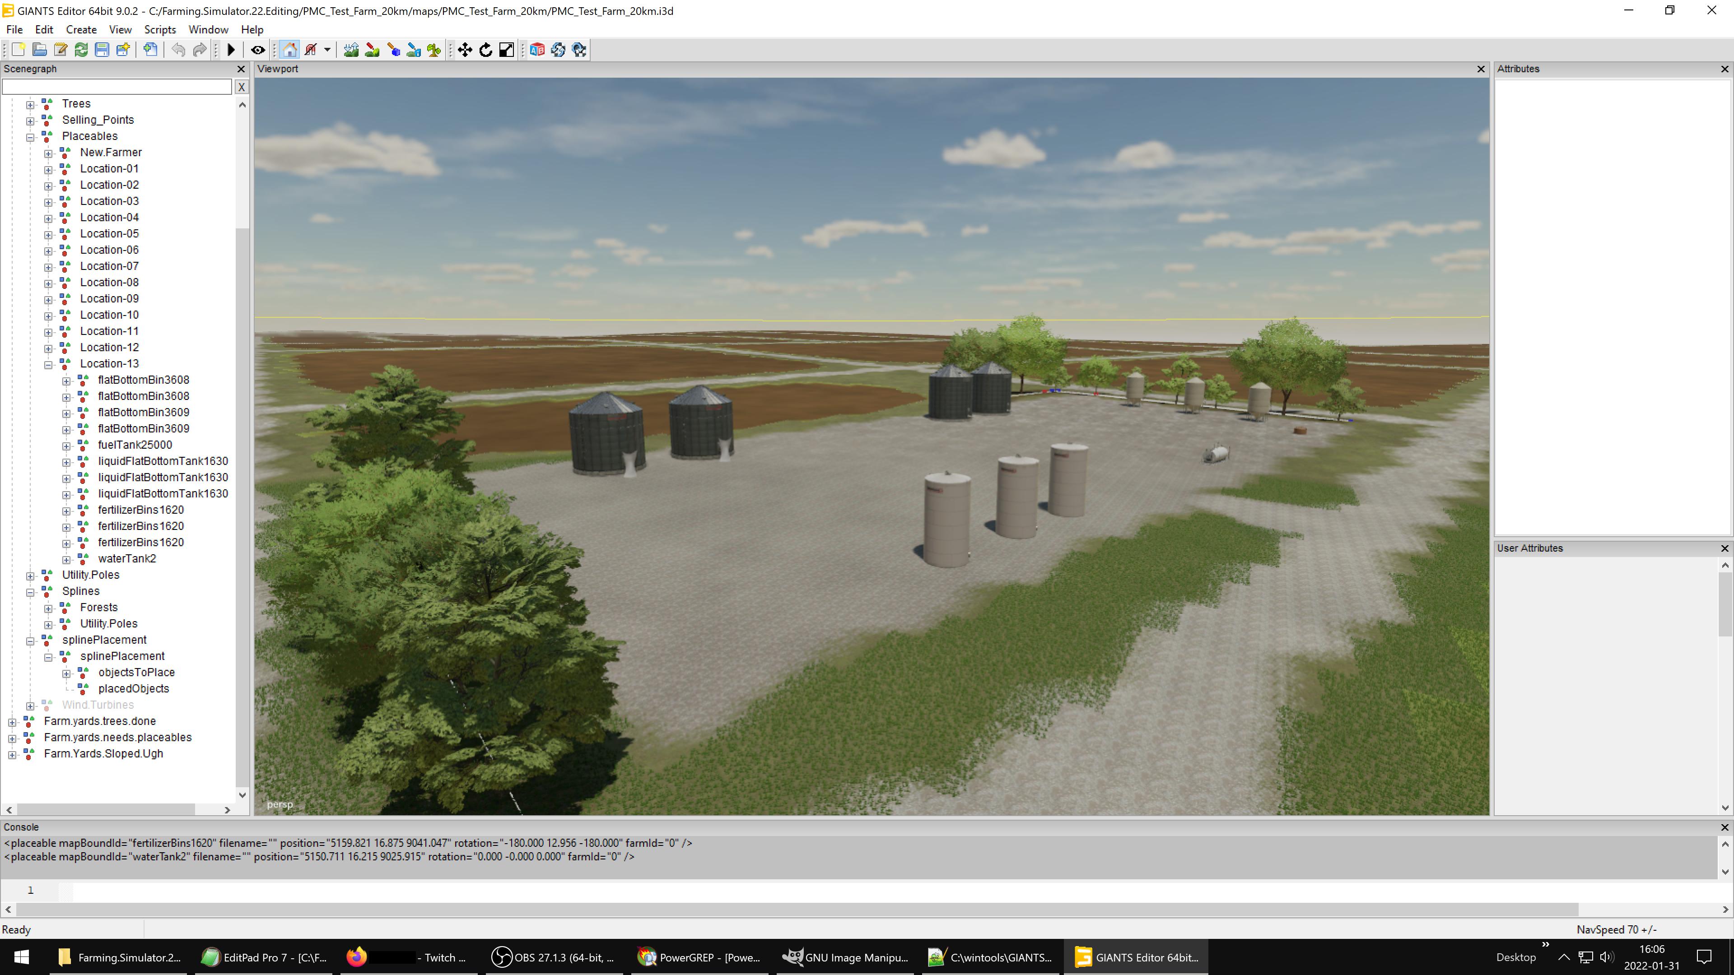Click the Open file folder icon
Image resolution: width=1734 pixels, height=975 pixels.
click(x=39, y=50)
